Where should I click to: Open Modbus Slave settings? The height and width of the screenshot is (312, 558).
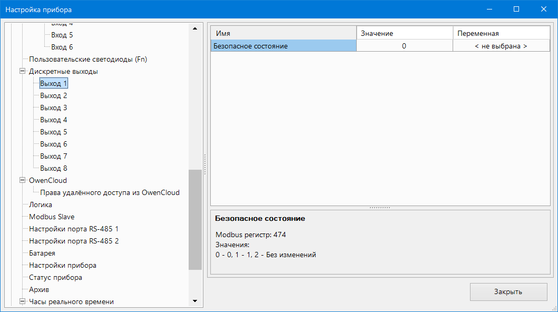click(x=52, y=217)
